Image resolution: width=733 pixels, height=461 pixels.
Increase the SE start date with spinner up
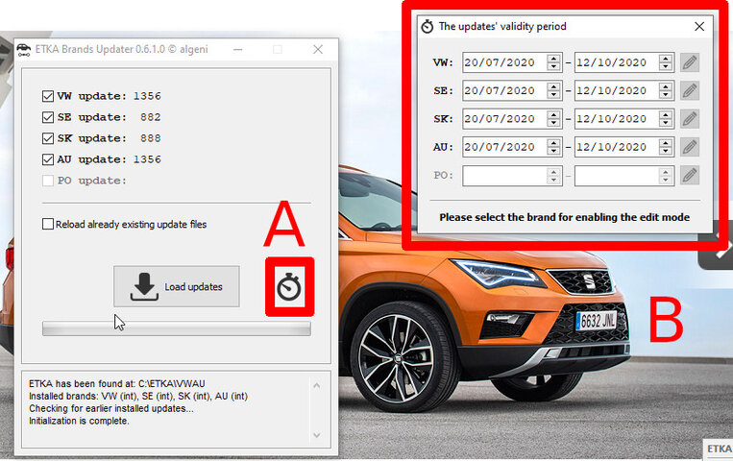[x=553, y=86]
